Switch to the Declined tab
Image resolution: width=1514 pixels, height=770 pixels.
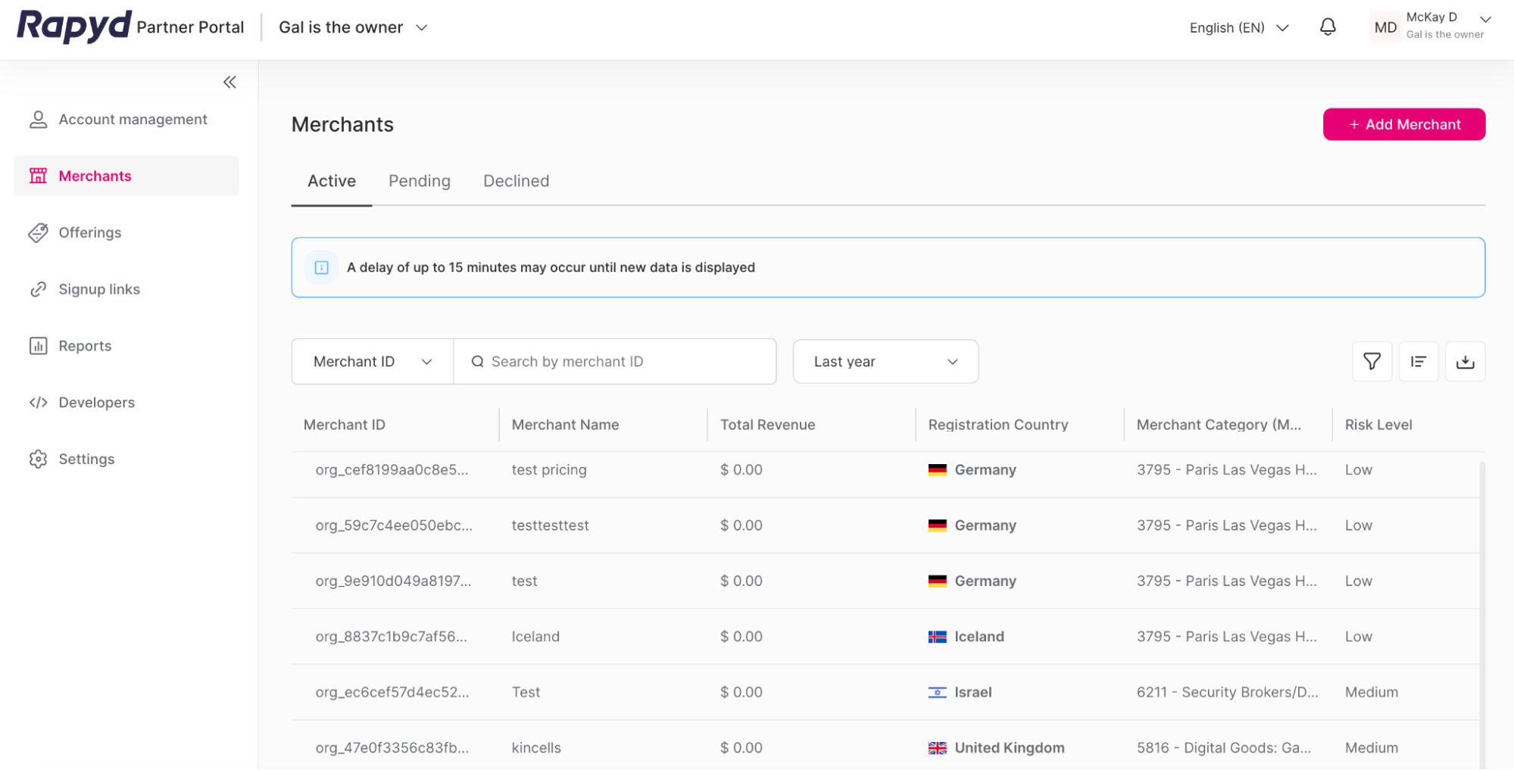click(516, 181)
